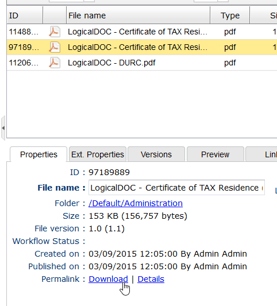The image size is (277, 306).
Task: Click the Created on date value
Action: tap(168, 254)
